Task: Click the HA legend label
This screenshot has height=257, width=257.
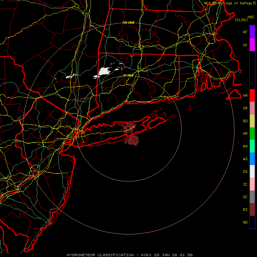Action: [x=245, y=95]
